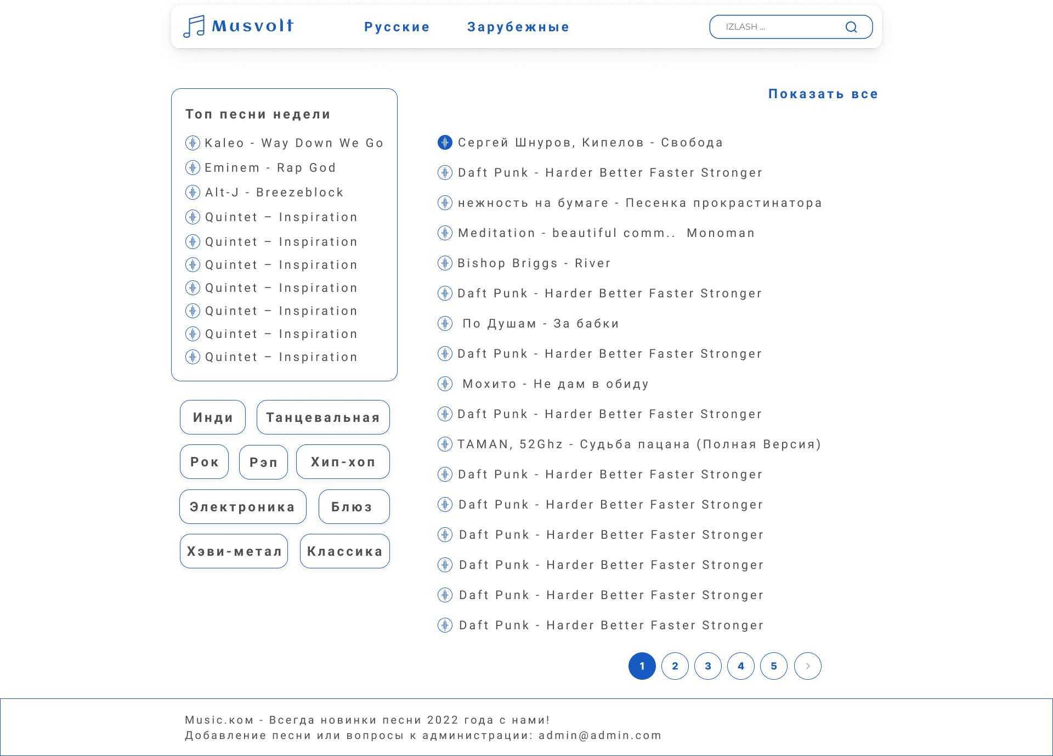Open the Русские menu section
The width and height of the screenshot is (1053, 756).
tap(397, 27)
